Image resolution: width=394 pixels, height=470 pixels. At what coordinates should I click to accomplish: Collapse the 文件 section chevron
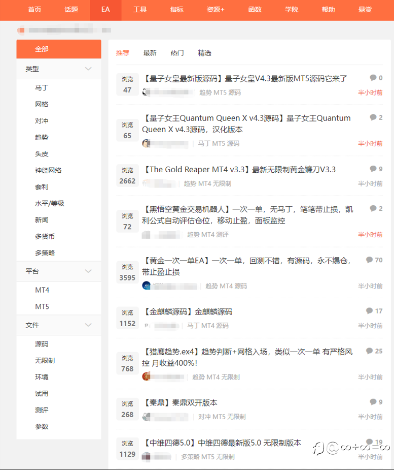click(88, 325)
